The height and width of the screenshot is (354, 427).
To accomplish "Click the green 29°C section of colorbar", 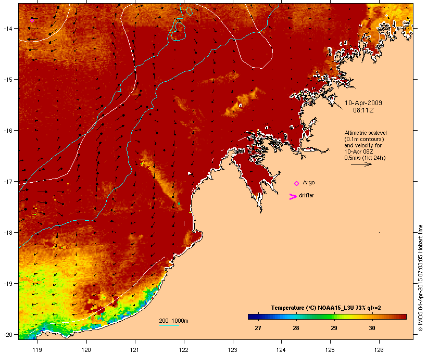I will (330, 317).
